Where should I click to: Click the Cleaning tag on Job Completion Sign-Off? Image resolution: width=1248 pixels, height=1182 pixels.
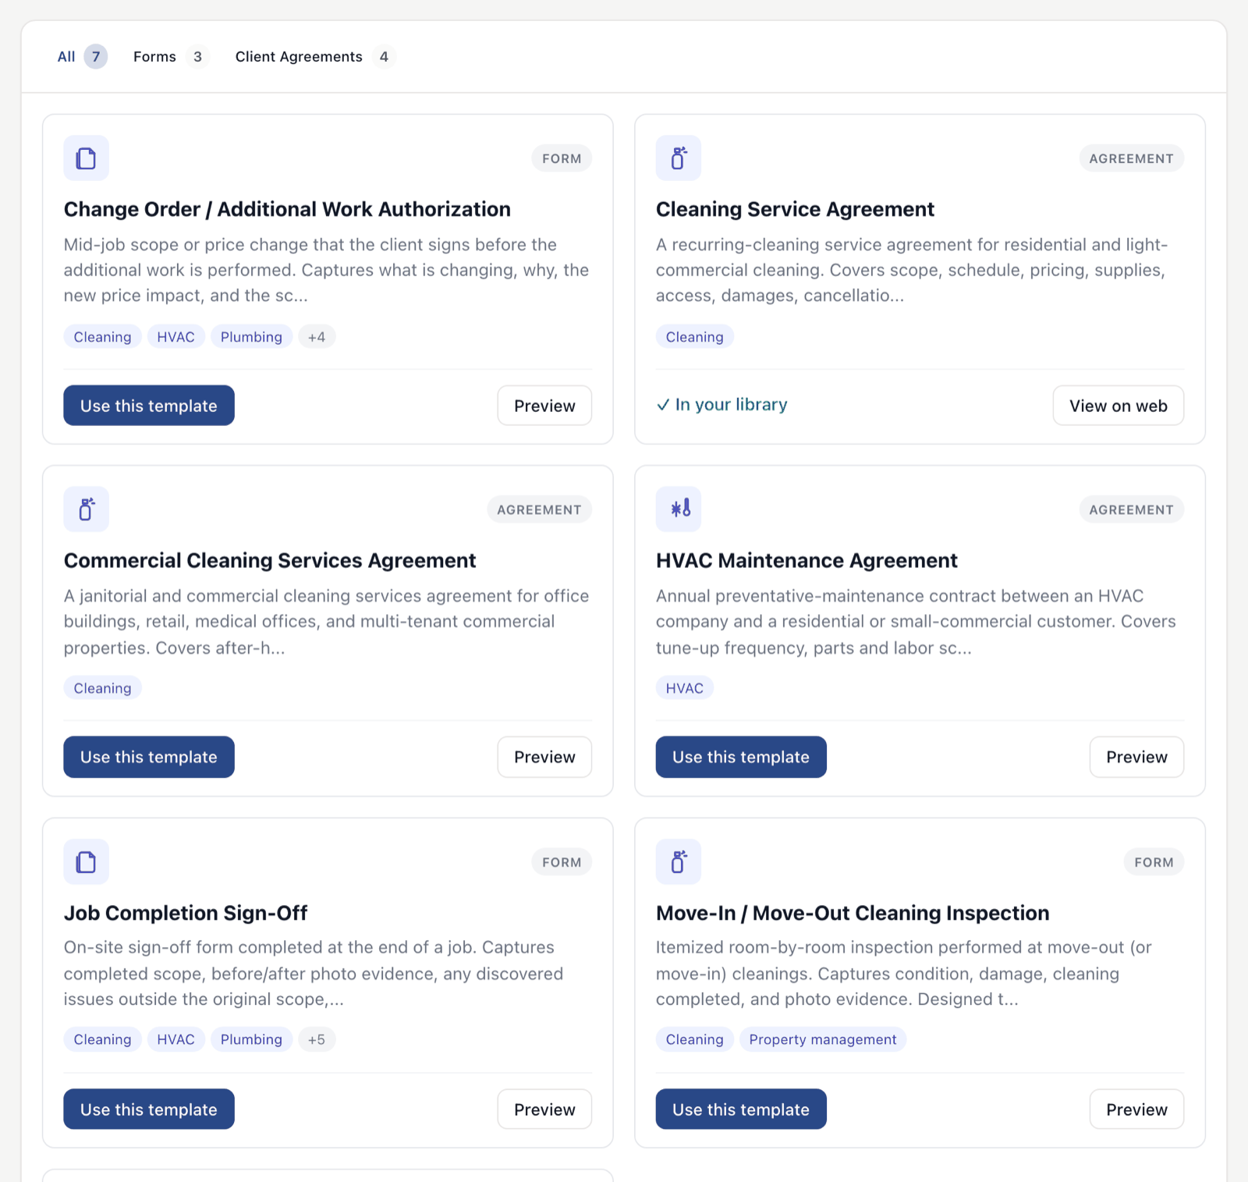102,1039
